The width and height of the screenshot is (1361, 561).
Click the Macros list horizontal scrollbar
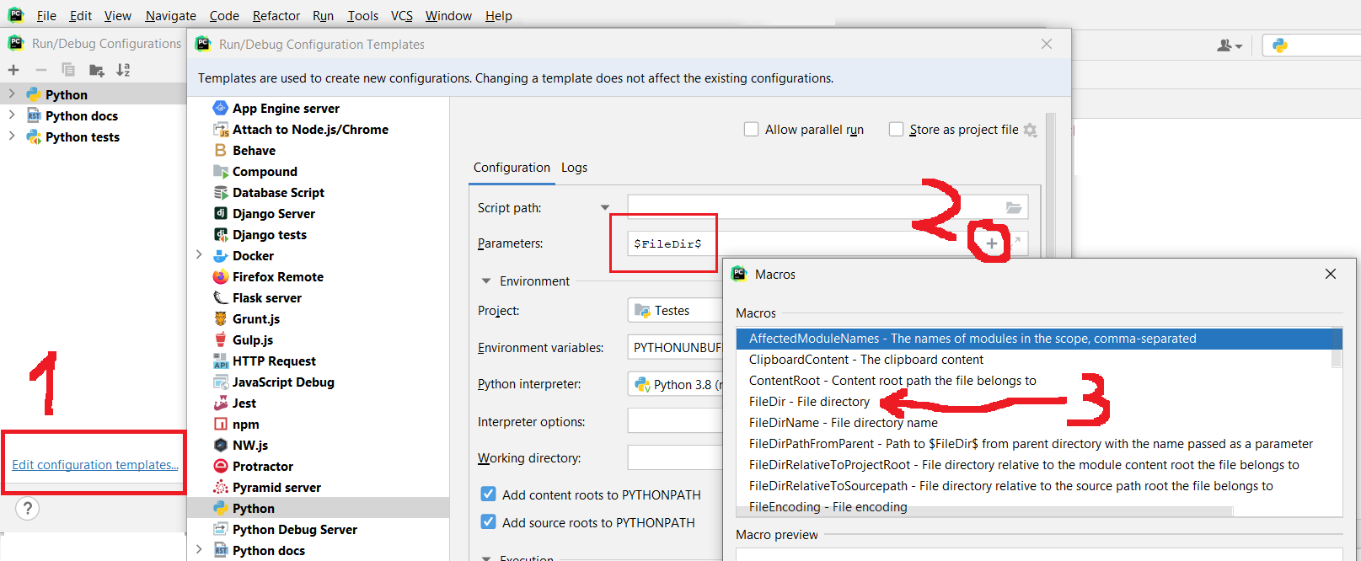[x=984, y=511]
